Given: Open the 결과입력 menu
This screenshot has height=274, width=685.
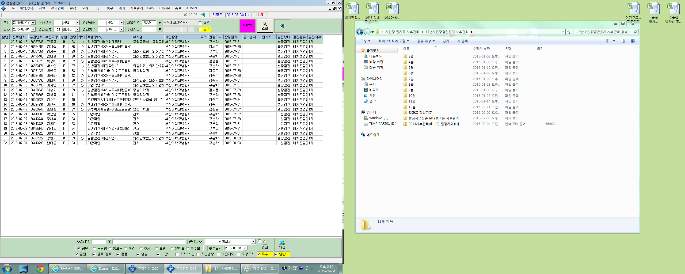Looking at the screenshot, I should point(58,8).
